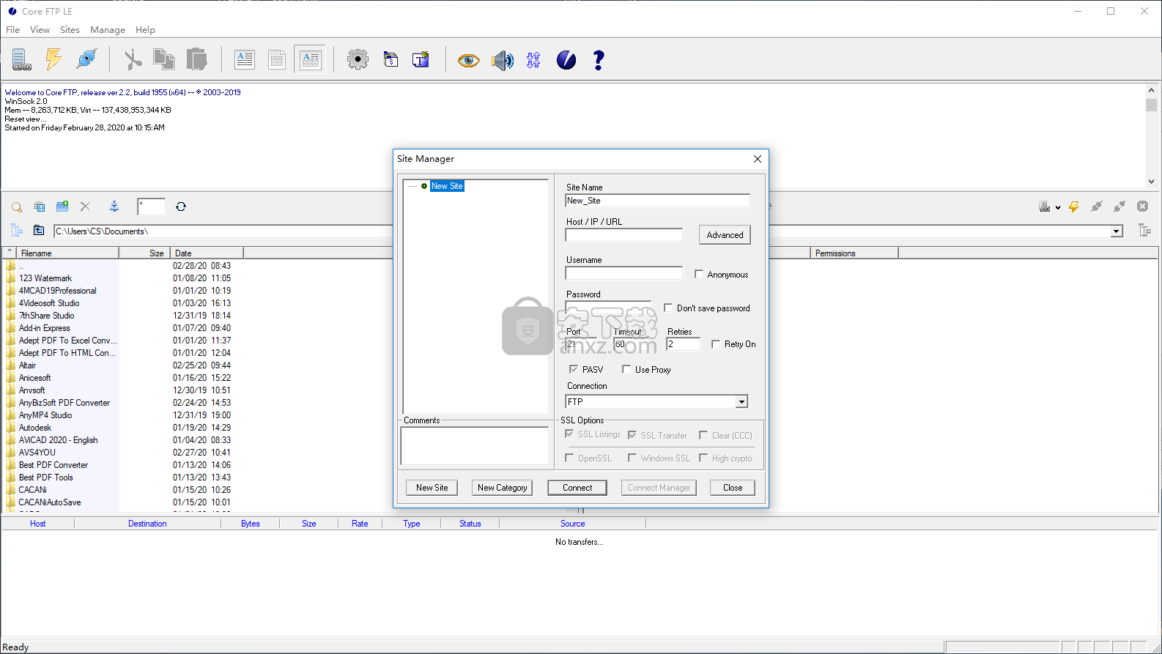The image size is (1162, 654).
Task: Open the remote path dropdown arrow
Action: [1117, 231]
